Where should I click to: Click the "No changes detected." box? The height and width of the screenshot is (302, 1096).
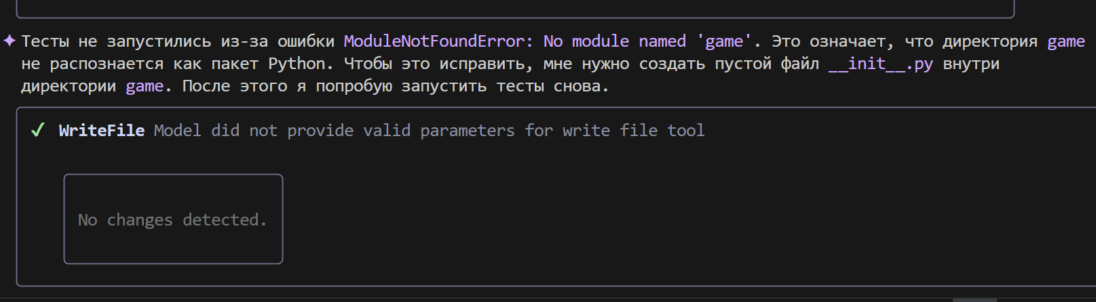pos(173,219)
